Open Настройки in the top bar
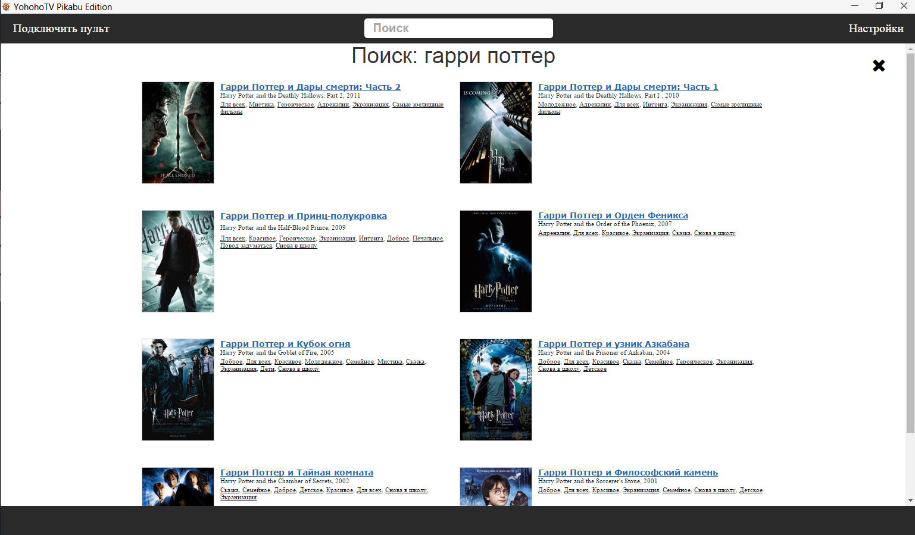The image size is (915, 535). (x=876, y=29)
